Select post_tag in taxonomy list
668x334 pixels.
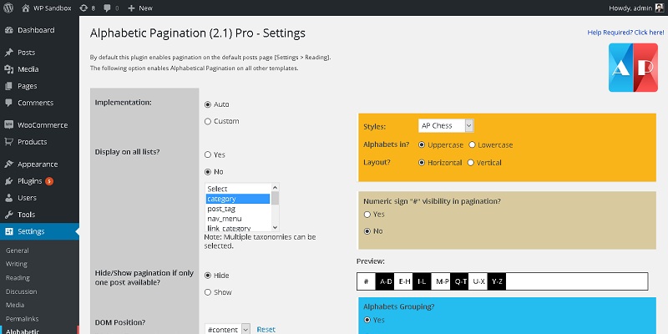coord(238,209)
